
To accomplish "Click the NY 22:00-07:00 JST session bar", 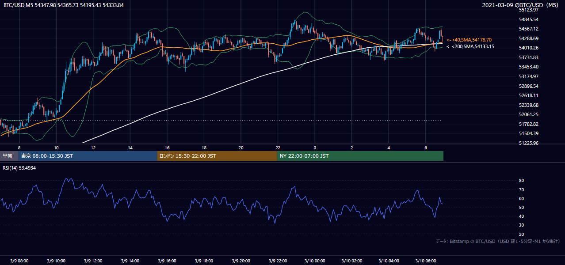I will [360, 156].
